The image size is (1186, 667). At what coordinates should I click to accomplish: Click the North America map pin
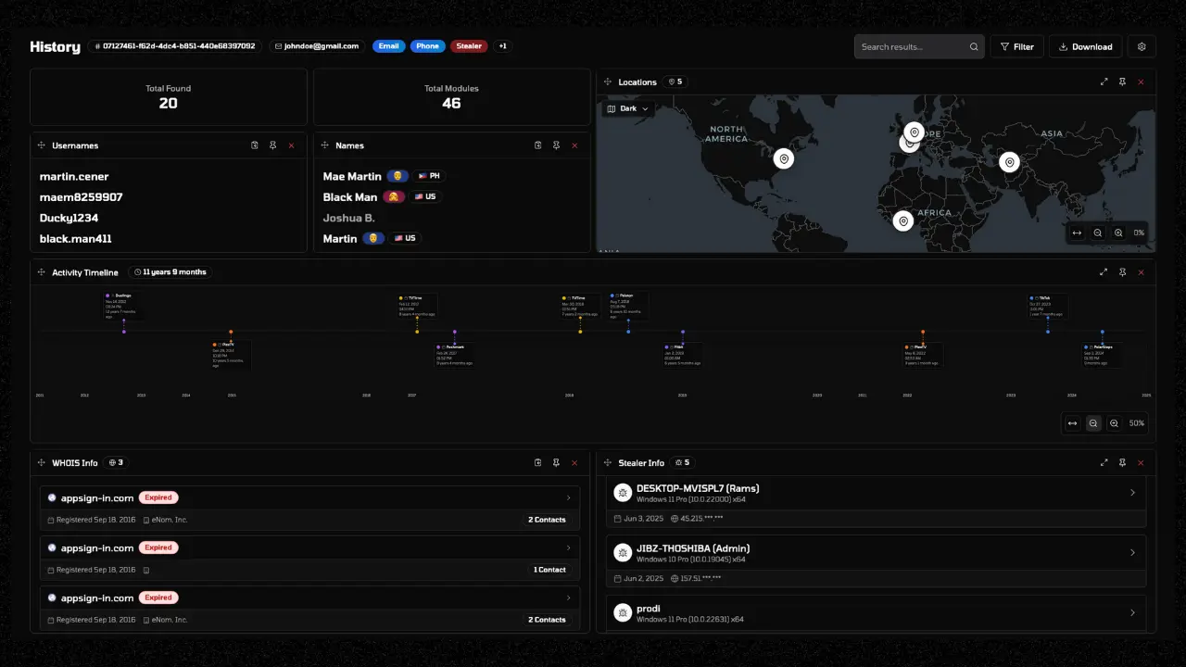pos(784,158)
